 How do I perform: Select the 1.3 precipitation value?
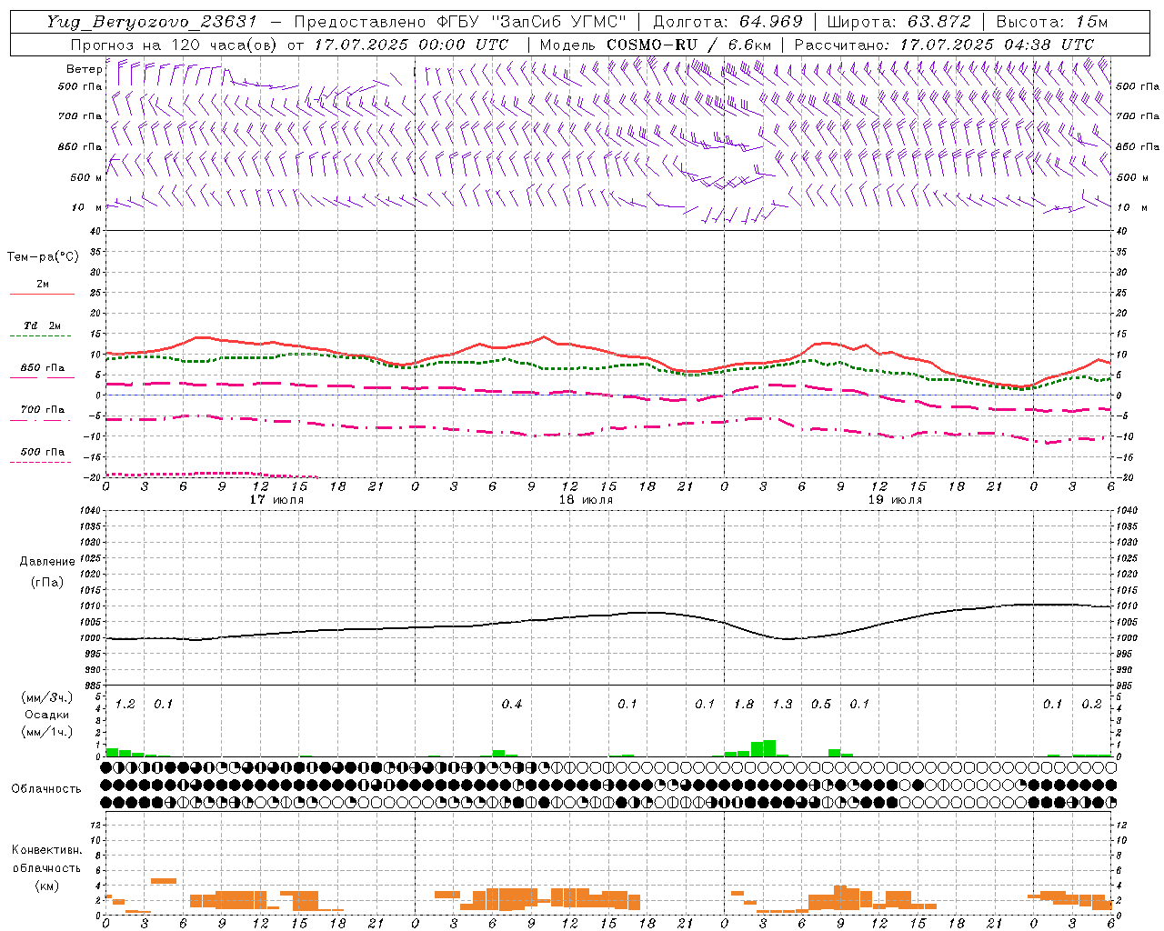click(x=782, y=705)
